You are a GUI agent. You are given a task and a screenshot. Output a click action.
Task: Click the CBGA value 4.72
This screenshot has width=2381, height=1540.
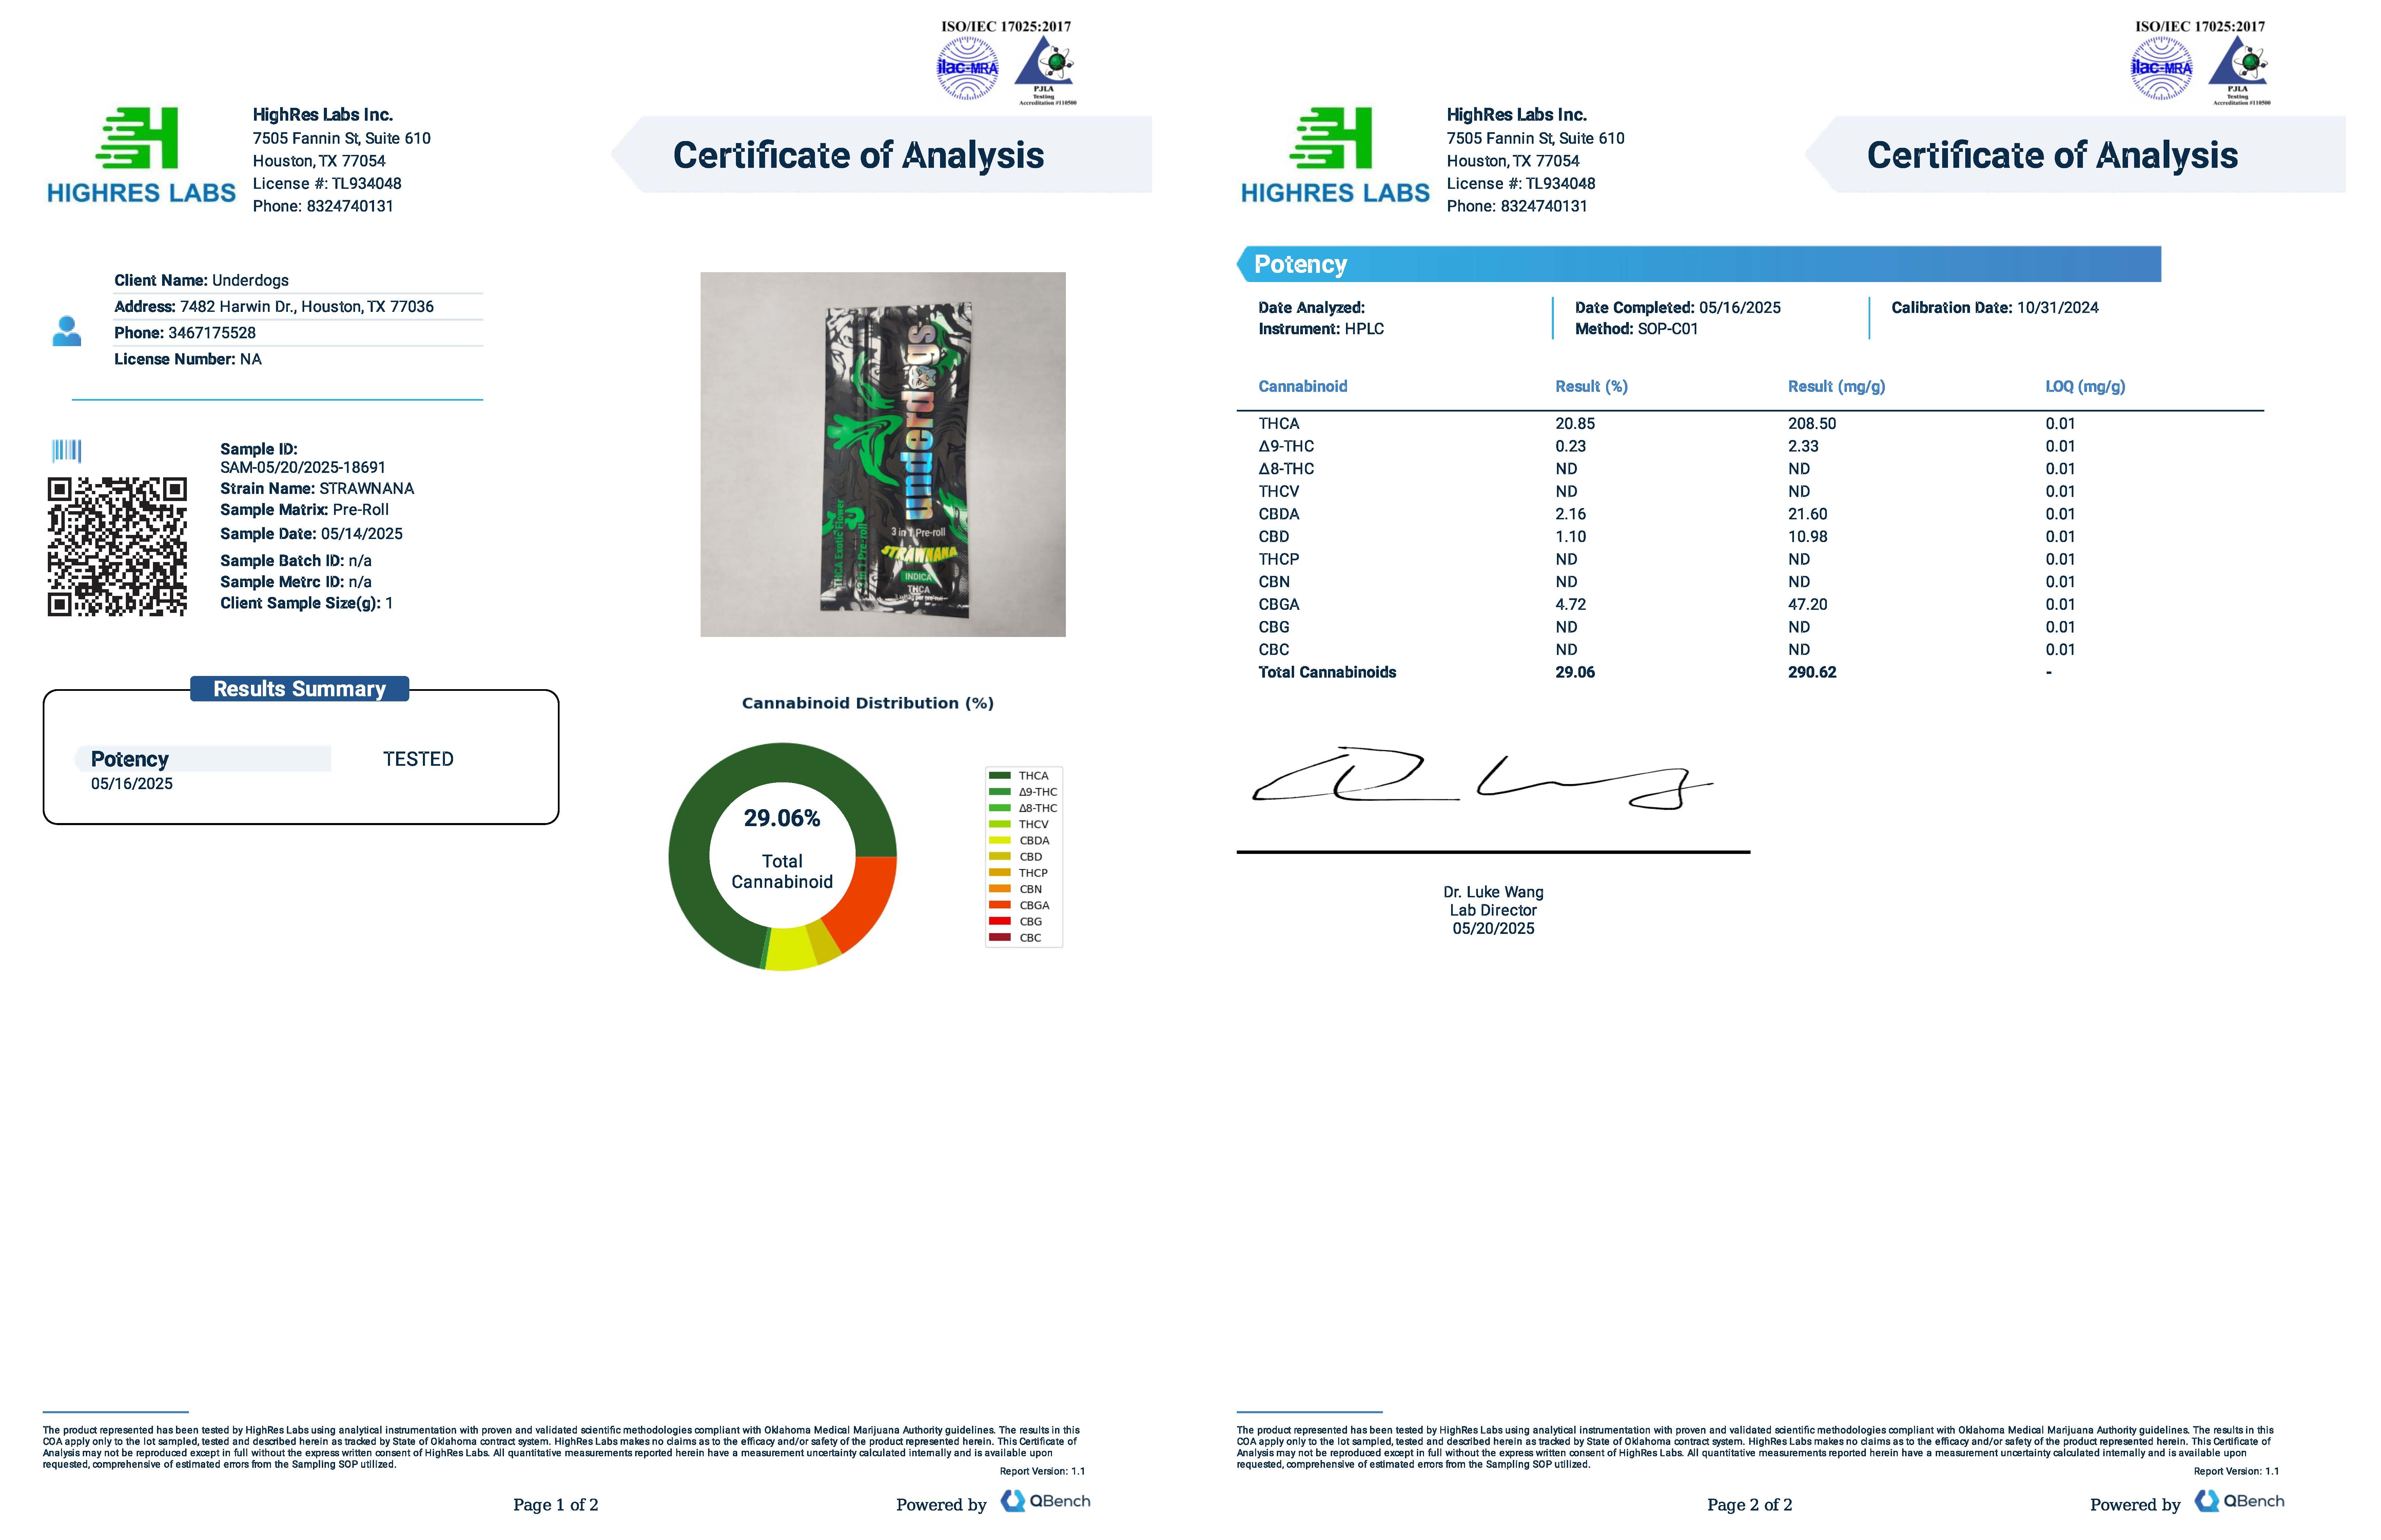1571,605
